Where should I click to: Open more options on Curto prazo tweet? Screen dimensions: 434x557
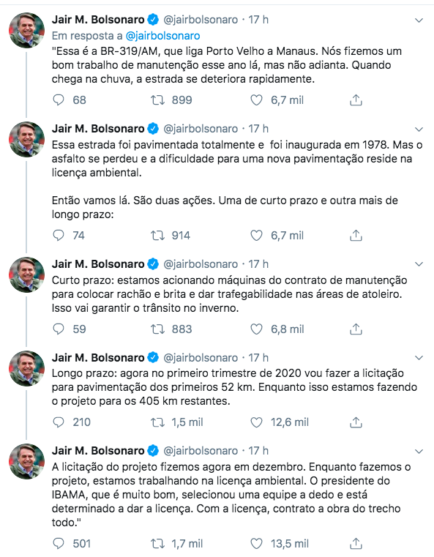click(419, 264)
